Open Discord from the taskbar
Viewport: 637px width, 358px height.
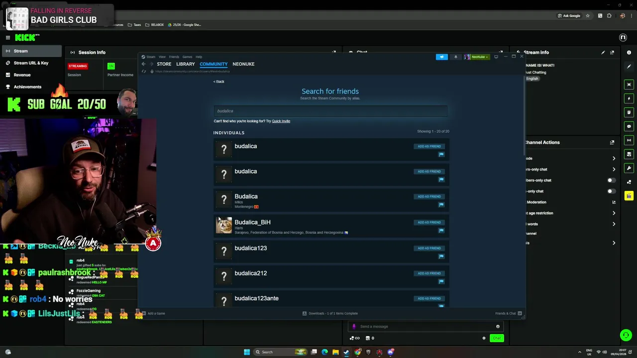point(391,352)
